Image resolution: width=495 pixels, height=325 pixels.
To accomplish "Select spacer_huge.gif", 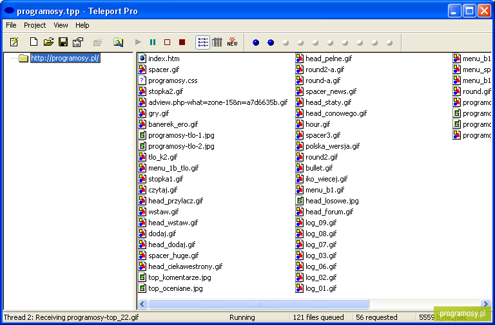I will pos(173,255).
